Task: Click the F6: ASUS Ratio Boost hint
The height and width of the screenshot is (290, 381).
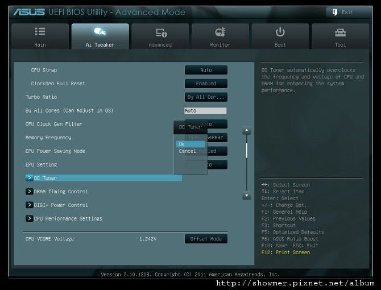Action: pos(289,239)
